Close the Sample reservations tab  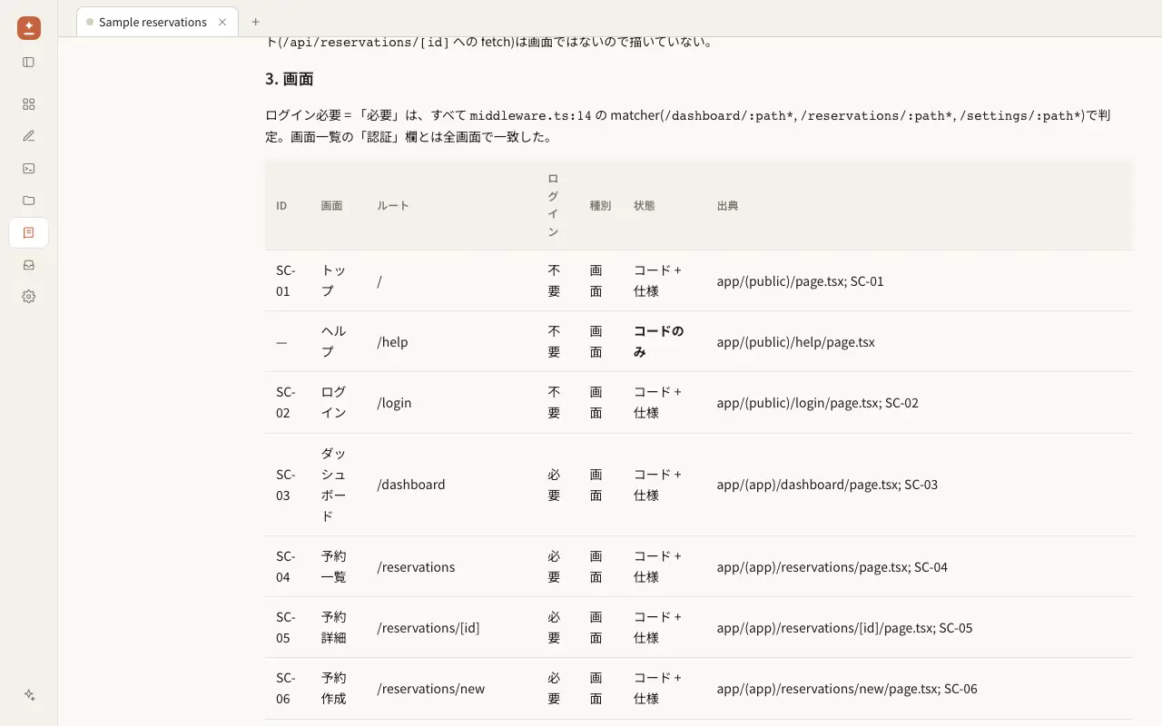(x=222, y=22)
